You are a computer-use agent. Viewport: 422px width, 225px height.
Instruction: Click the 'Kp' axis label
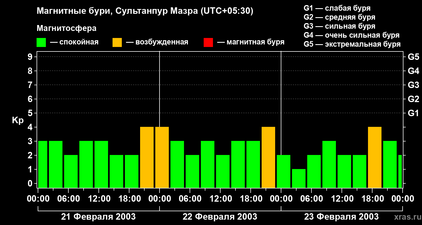pyautogui.click(x=18, y=120)
